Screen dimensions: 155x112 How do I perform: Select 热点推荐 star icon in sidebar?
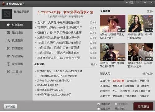[8, 25]
